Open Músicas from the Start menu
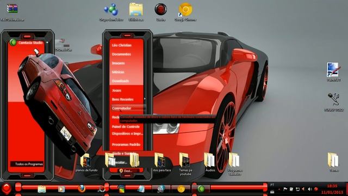The image size is (348, 196). 118,72
